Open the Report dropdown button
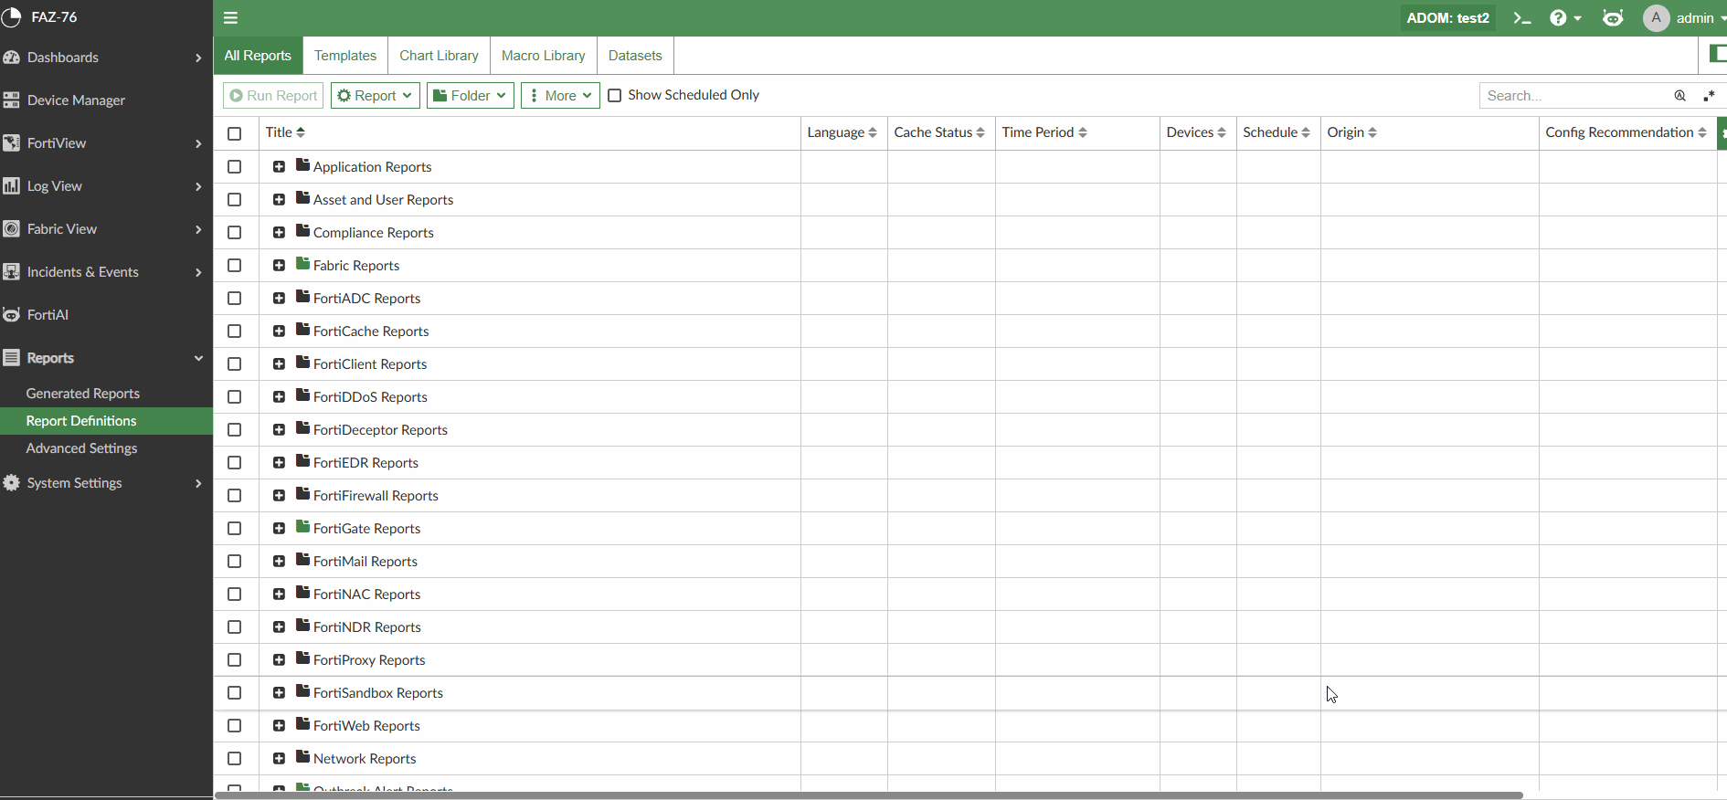Image resolution: width=1727 pixels, height=800 pixels. (x=376, y=95)
